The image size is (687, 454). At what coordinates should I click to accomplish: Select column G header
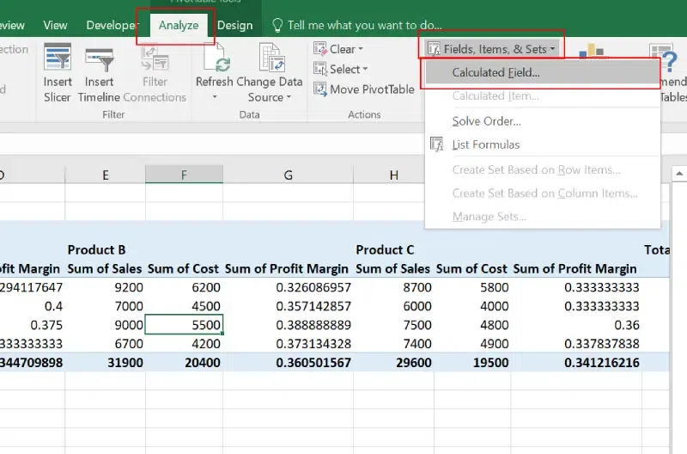coord(288,175)
